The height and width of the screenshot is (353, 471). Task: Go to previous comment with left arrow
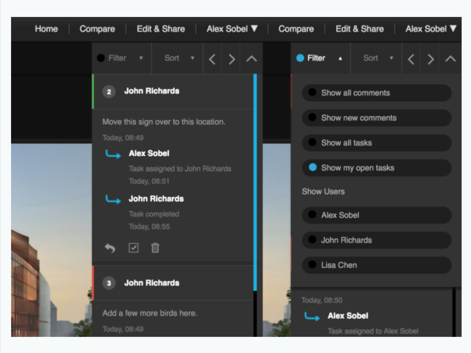coord(212,58)
